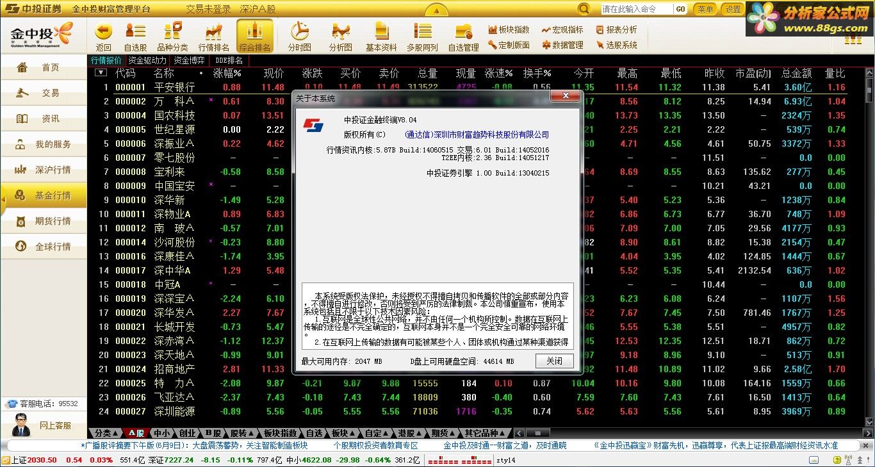The height and width of the screenshot is (467, 875).
Task: Open 自选管理 folder icon
Action: pyautogui.click(x=464, y=31)
